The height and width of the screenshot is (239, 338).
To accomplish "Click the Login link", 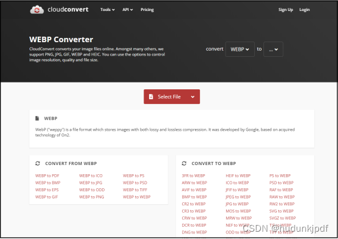I will (304, 10).
